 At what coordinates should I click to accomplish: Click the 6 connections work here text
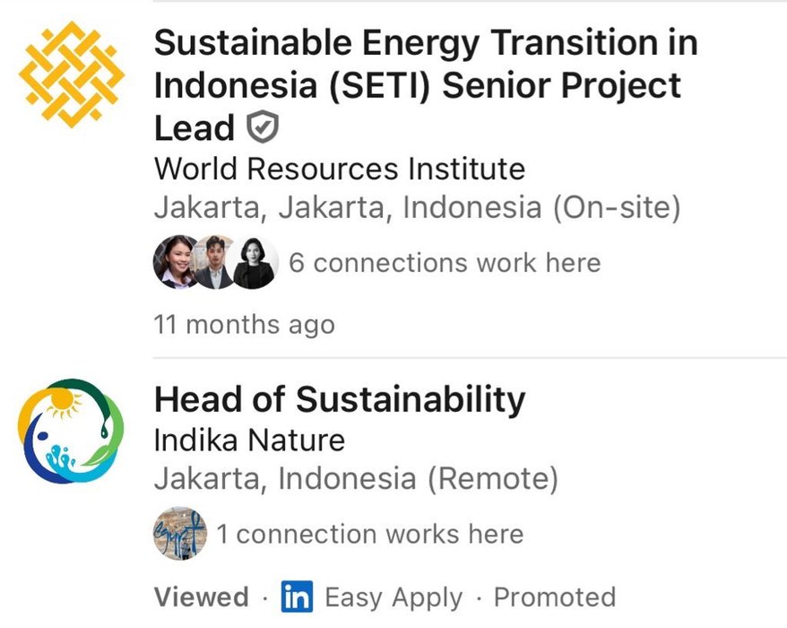(x=445, y=263)
